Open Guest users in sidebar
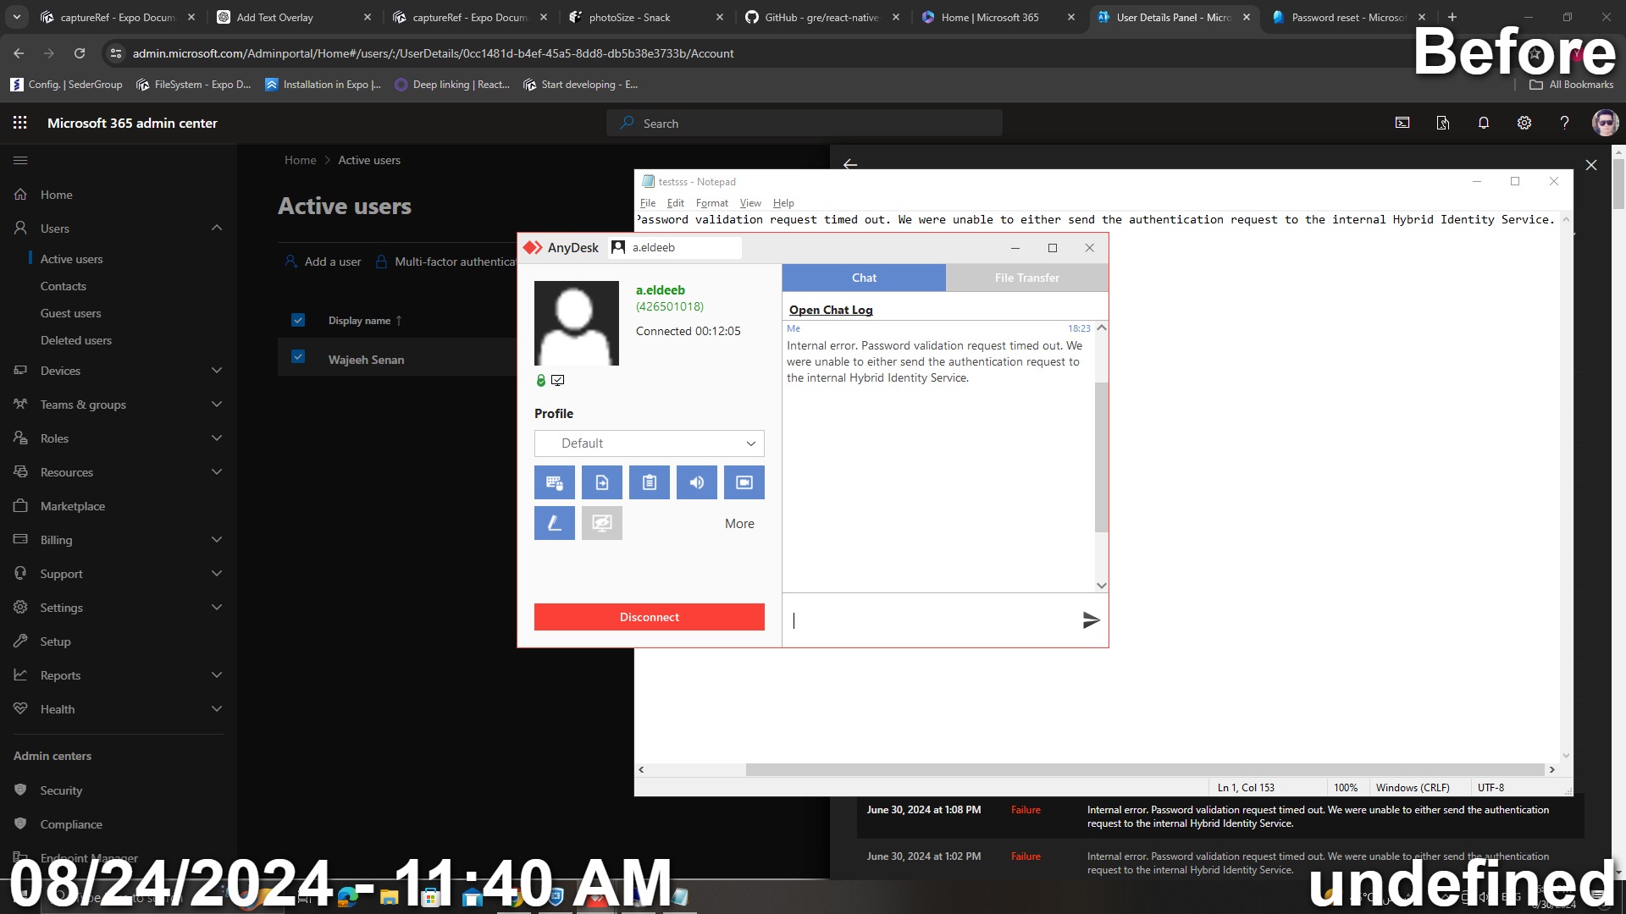The image size is (1626, 914). (71, 313)
